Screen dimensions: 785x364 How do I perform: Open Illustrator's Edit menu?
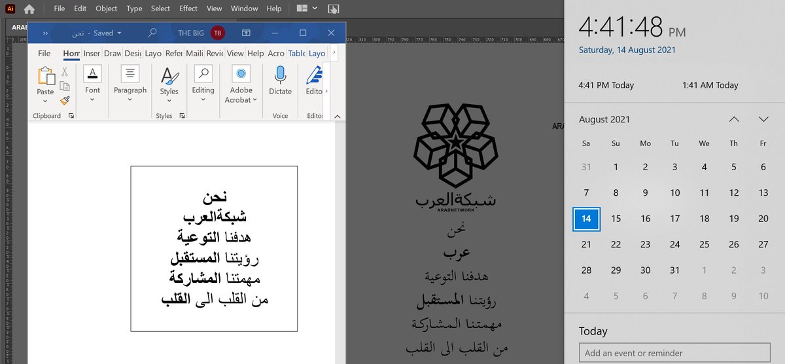[80, 9]
